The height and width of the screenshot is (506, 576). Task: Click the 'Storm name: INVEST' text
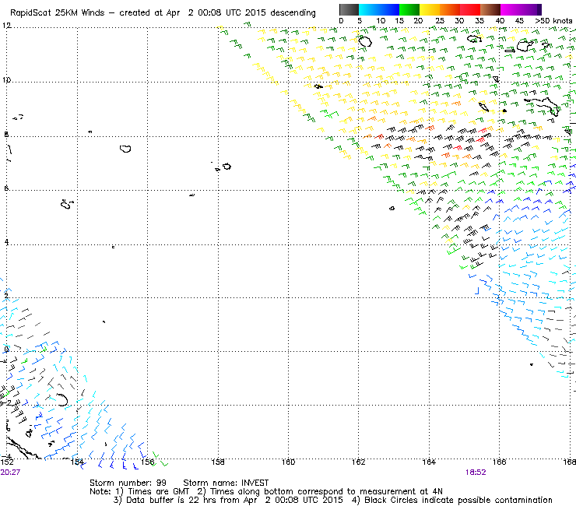(226, 483)
